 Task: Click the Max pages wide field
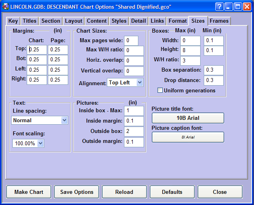(x=131, y=41)
